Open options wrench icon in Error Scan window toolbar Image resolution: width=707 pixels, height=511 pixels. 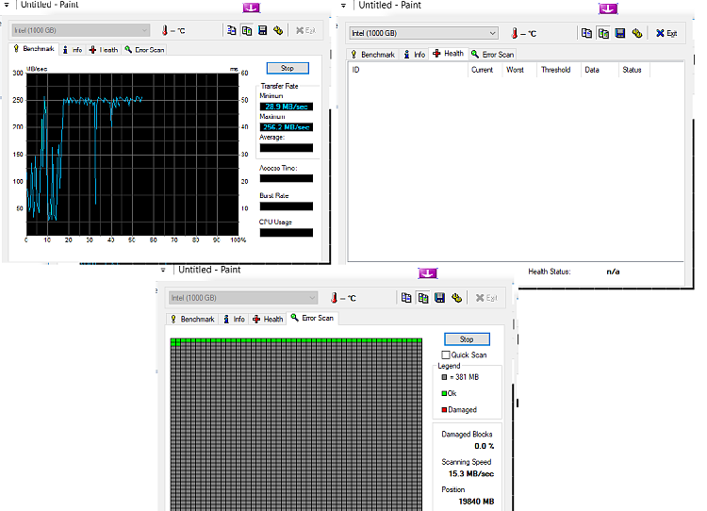click(x=456, y=298)
